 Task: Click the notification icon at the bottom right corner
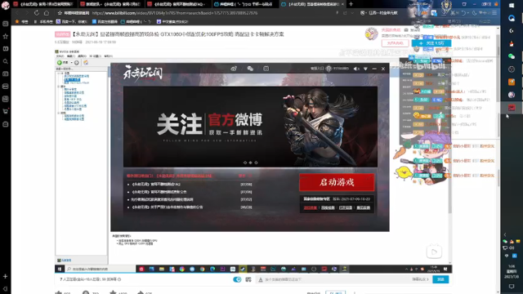(x=512, y=287)
